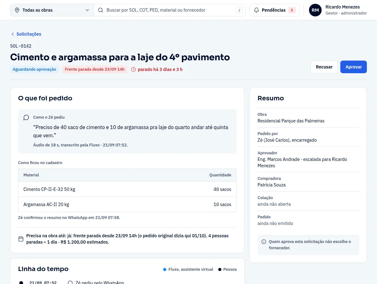Click the Zé confirmou o resumo no WhatsApp note

coord(69,217)
